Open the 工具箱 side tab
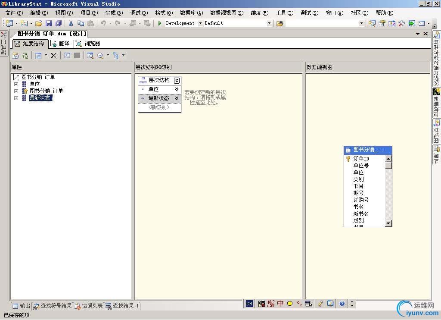441x320 pixels. click(3, 43)
